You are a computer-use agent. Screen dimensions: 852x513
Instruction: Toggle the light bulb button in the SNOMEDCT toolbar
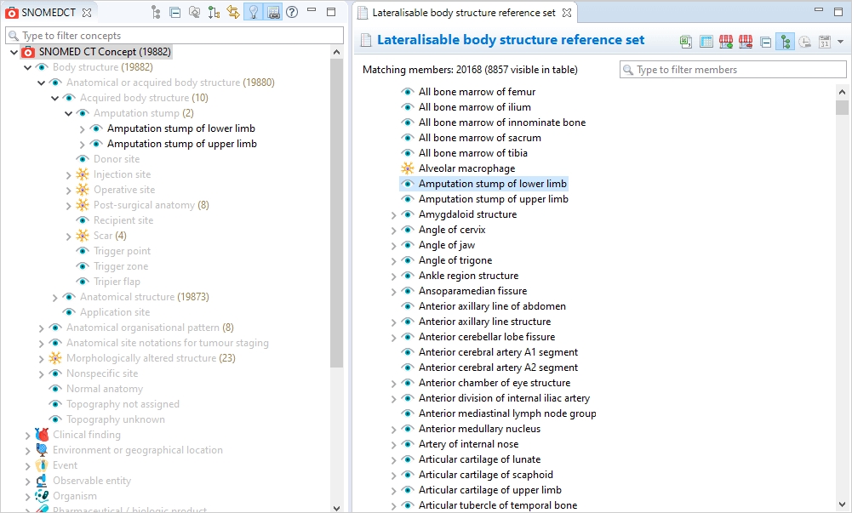pyautogui.click(x=253, y=12)
